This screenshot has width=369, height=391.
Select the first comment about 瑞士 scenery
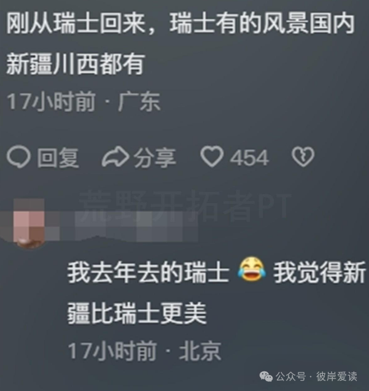pos(181,44)
